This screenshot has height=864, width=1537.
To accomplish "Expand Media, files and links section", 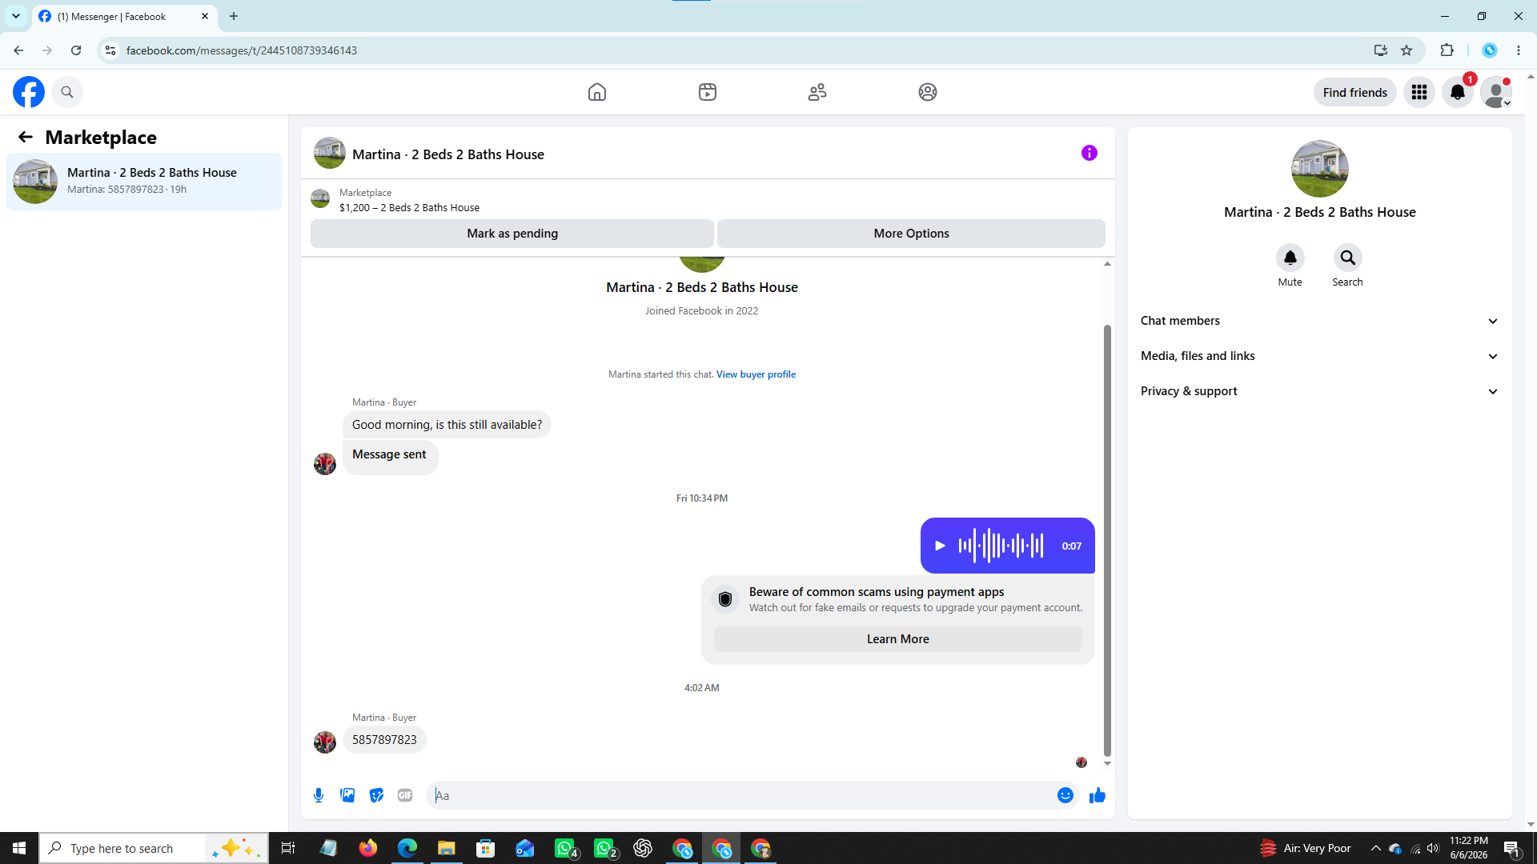I will pyautogui.click(x=1319, y=356).
